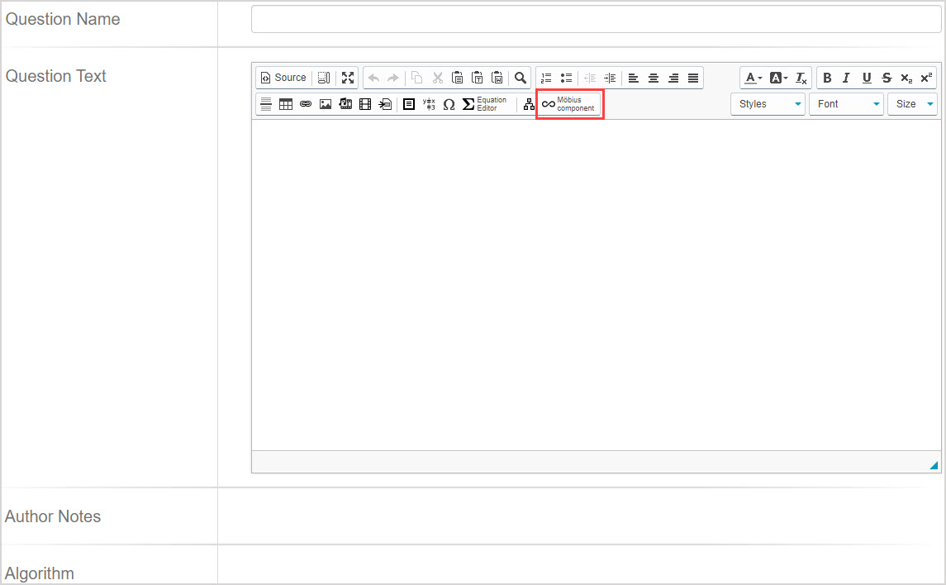The image size is (946, 585).
Task: Insert a numbered list
Action: (546, 78)
